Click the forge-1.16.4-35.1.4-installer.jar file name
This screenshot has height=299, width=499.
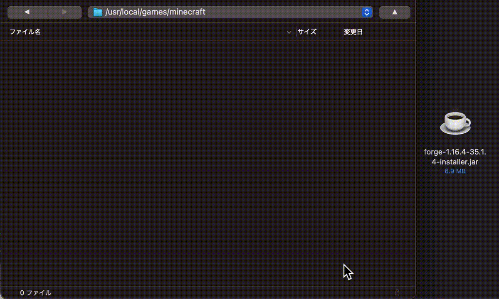pyautogui.click(x=455, y=157)
